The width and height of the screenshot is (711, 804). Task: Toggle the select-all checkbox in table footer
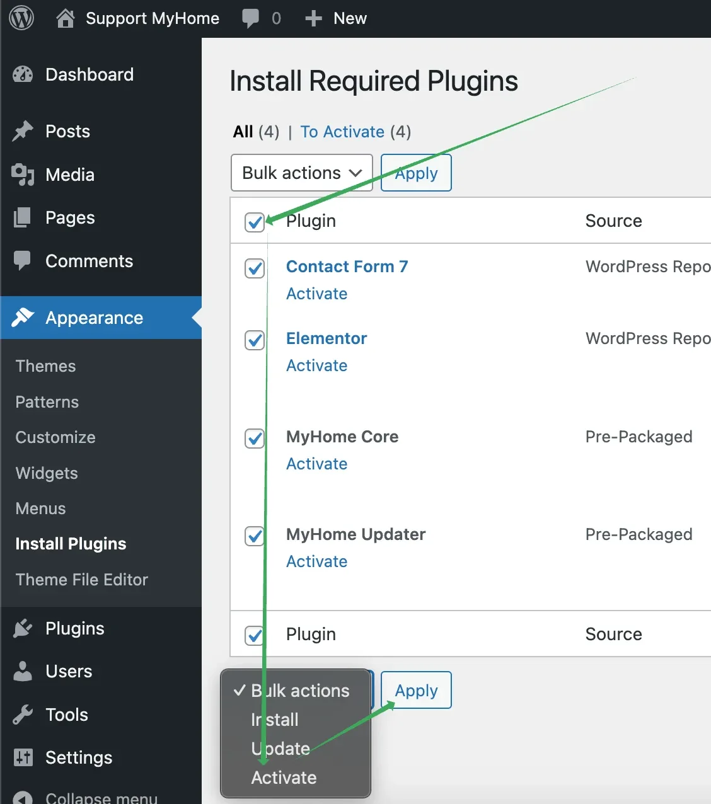tap(255, 635)
